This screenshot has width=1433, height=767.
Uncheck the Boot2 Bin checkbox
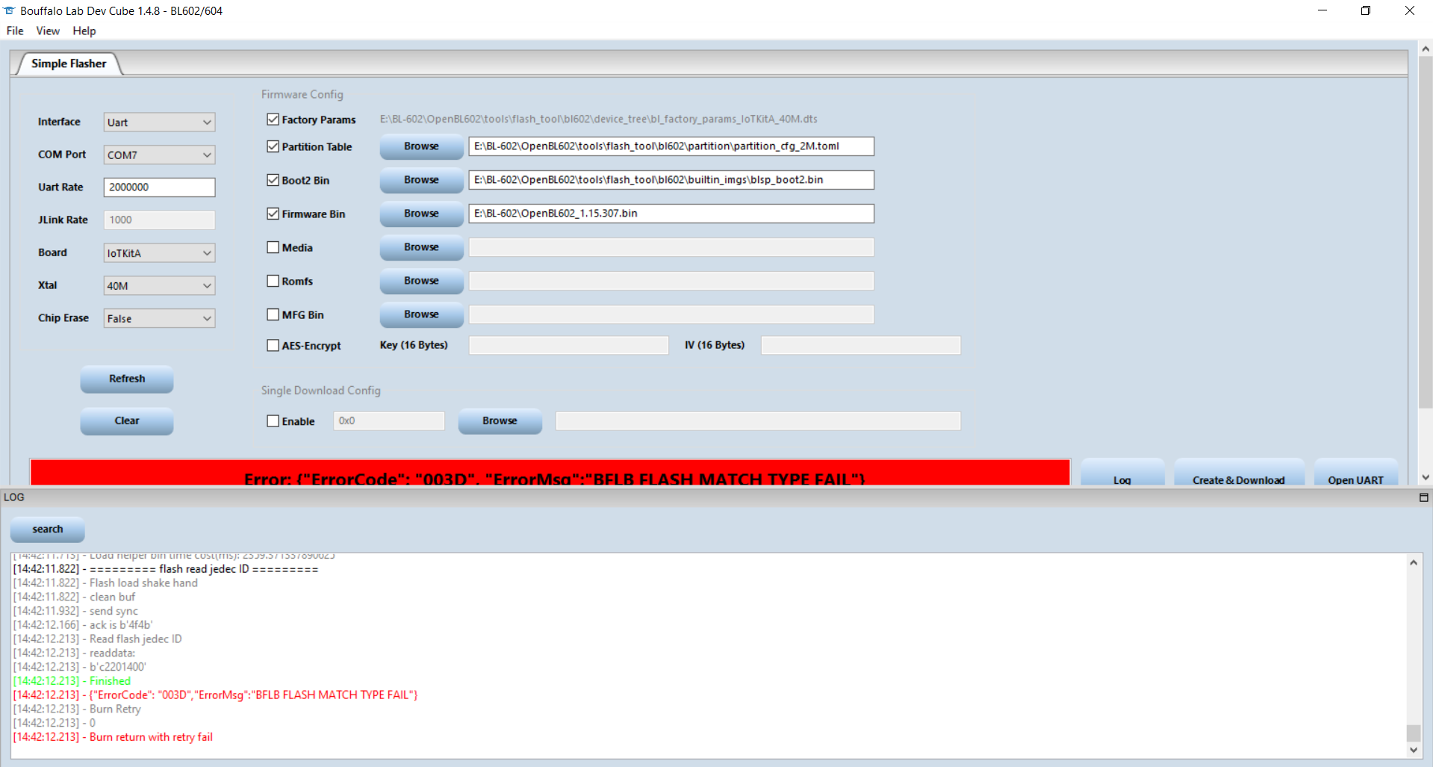[273, 180]
